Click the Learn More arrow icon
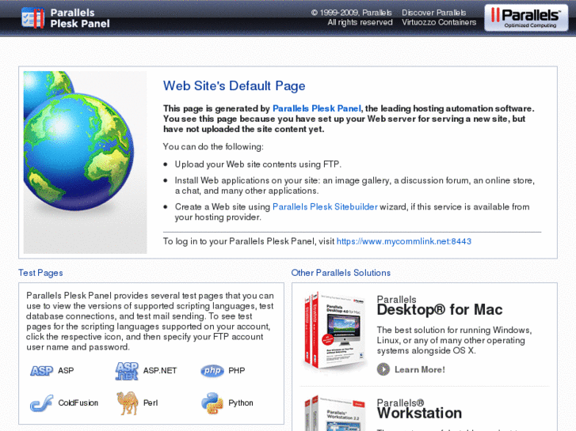The width and height of the screenshot is (576, 431). (383, 369)
